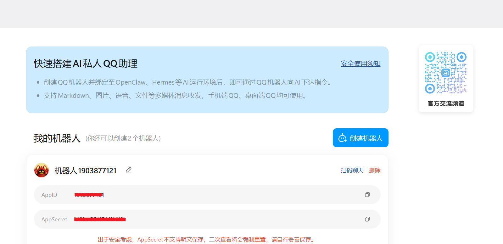Open the robot avatar image
Viewport: 503px width, 244px height.
coord(42,170)
